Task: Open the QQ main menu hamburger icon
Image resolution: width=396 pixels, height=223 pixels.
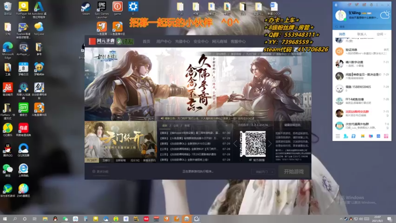Action: point(338,136)
